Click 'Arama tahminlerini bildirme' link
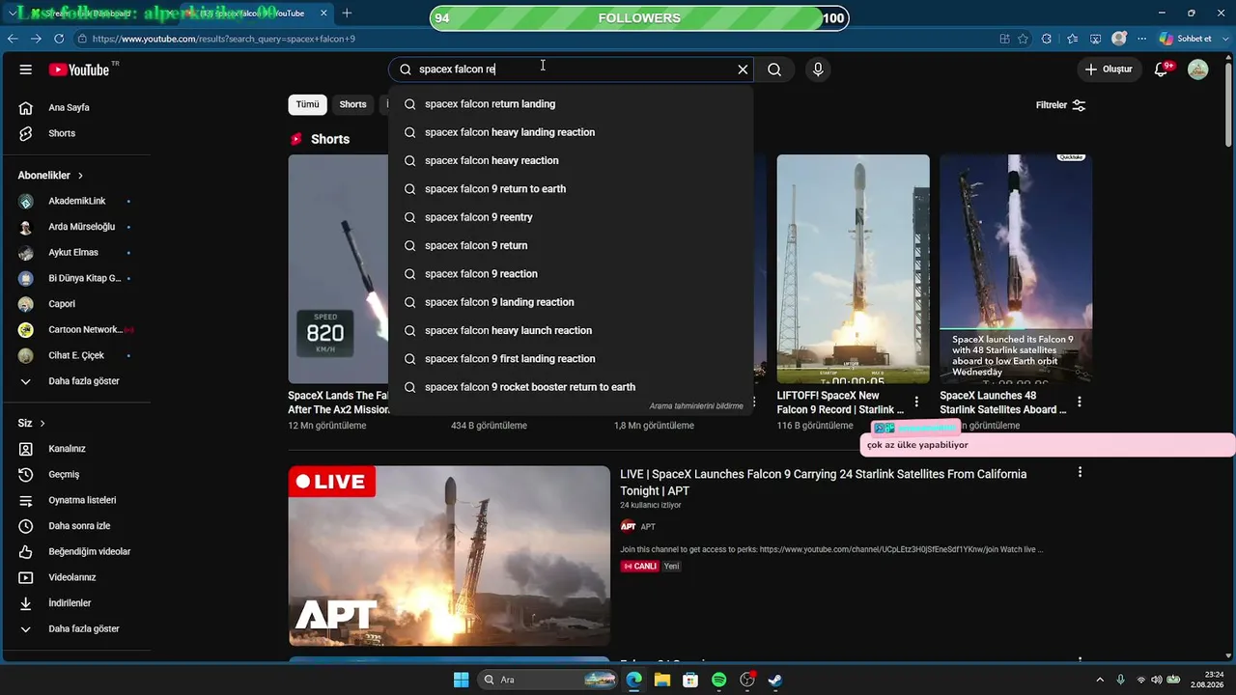The height and width of the screenshot is (695, 1236). pyautogui.click(x=696, y=406)
